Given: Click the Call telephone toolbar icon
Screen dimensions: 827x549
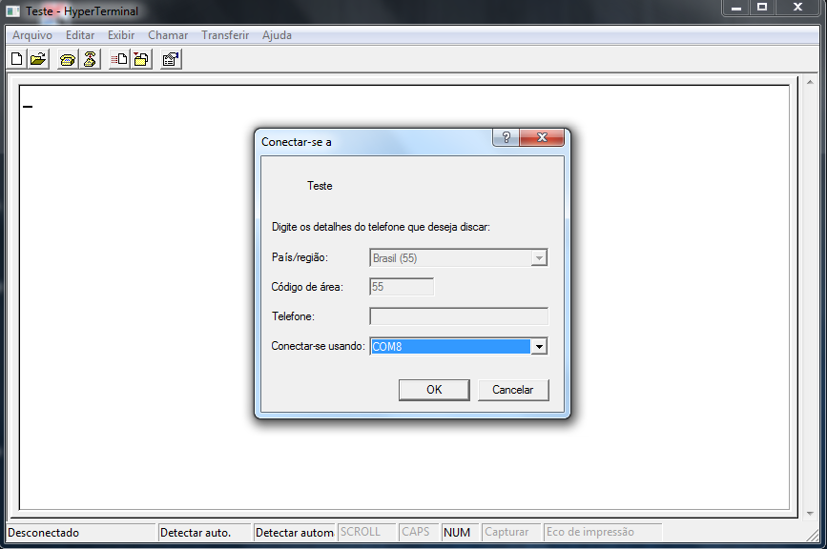Looking at the screenshot, I should (x=68, y=59).
